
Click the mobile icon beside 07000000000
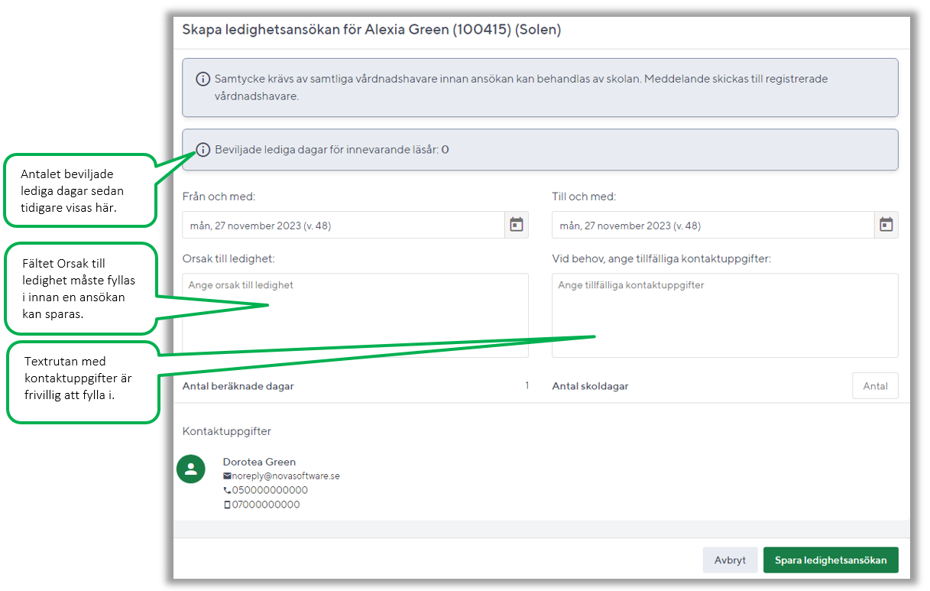coord(227,505)
